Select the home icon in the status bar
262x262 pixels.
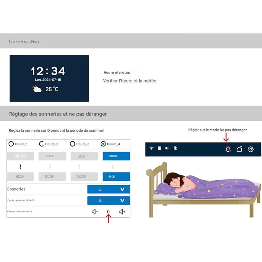(x=239, y=149)
